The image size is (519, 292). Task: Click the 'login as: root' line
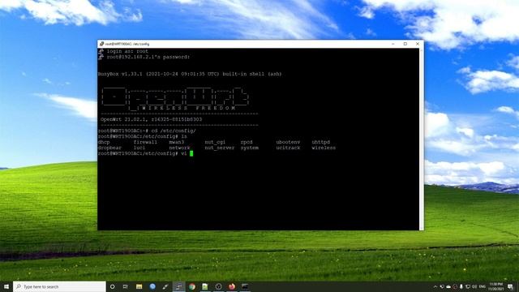(x=127, y=51)
